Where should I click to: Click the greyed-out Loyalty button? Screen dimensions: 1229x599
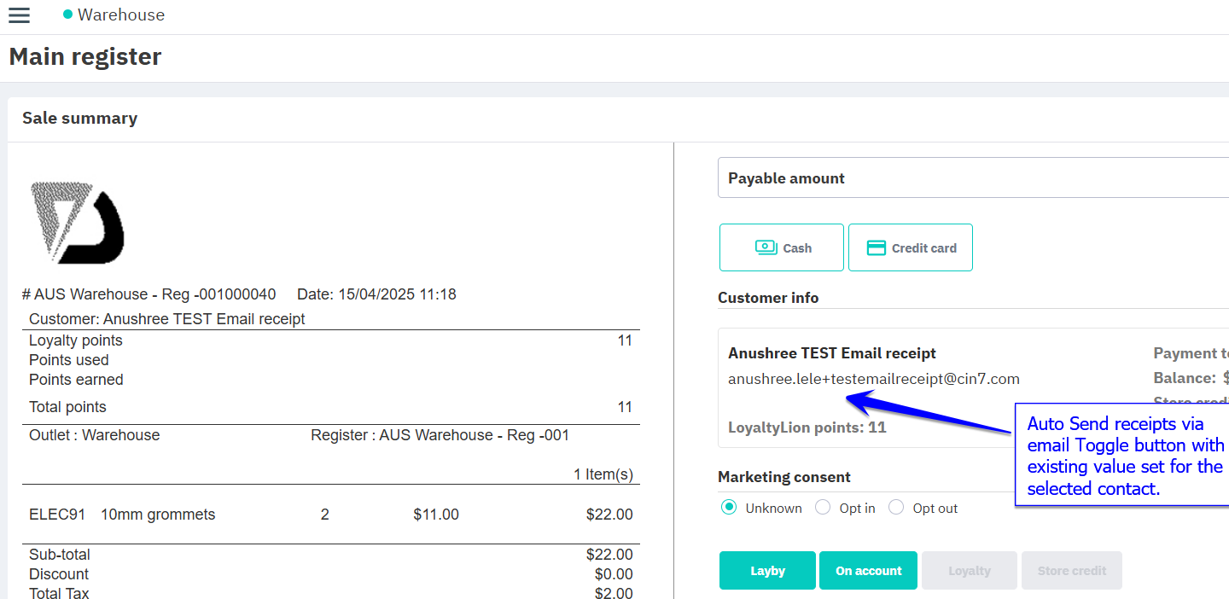coord(969,571)
